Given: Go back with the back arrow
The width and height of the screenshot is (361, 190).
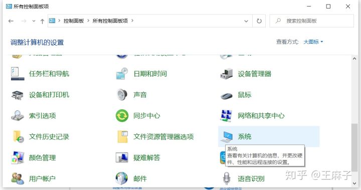Looking at the screenshot, I should click(x=11, y=21).
